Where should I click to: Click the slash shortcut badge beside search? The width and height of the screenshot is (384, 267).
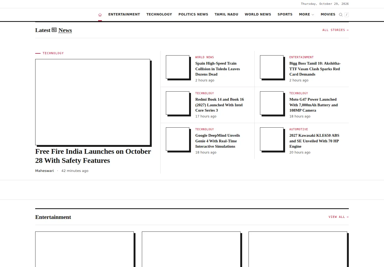click(x=347, y=15)
